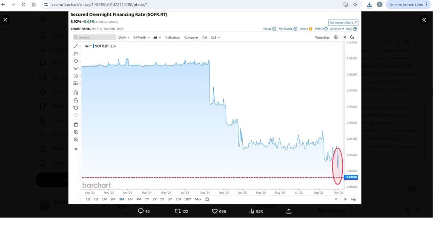Click the Full Screen Chart button
The image size is (436, 231).
[343, 23]
